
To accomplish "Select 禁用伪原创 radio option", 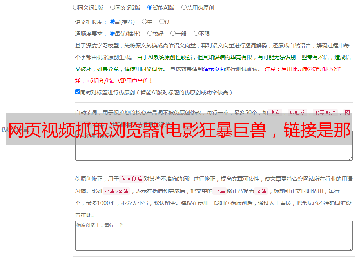I will point(184,7).
